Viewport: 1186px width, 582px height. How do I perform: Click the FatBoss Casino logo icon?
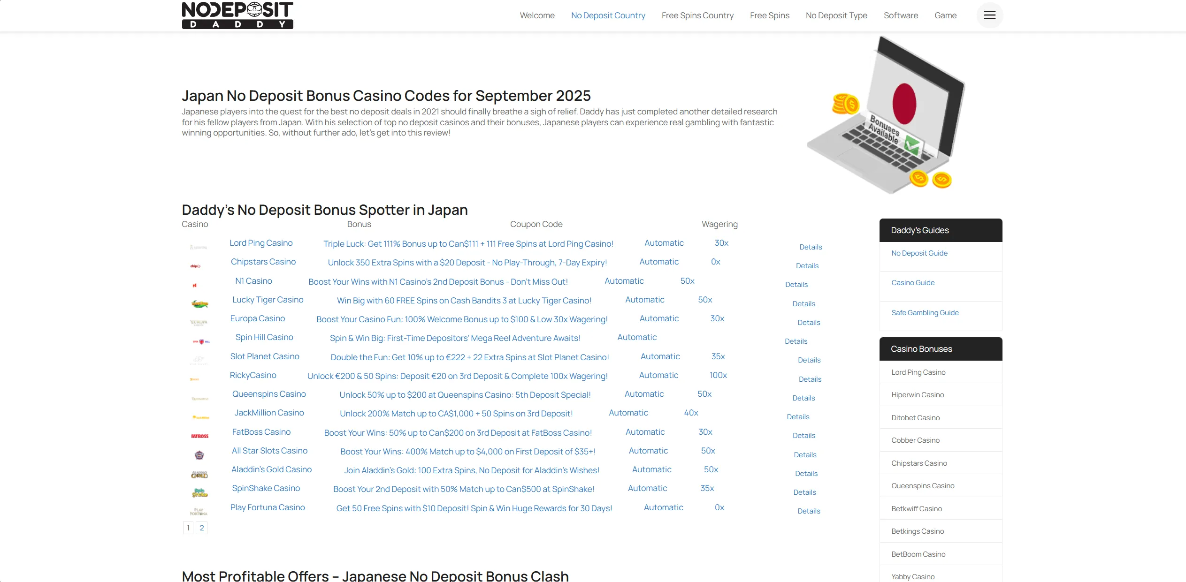tap(199, 436)
